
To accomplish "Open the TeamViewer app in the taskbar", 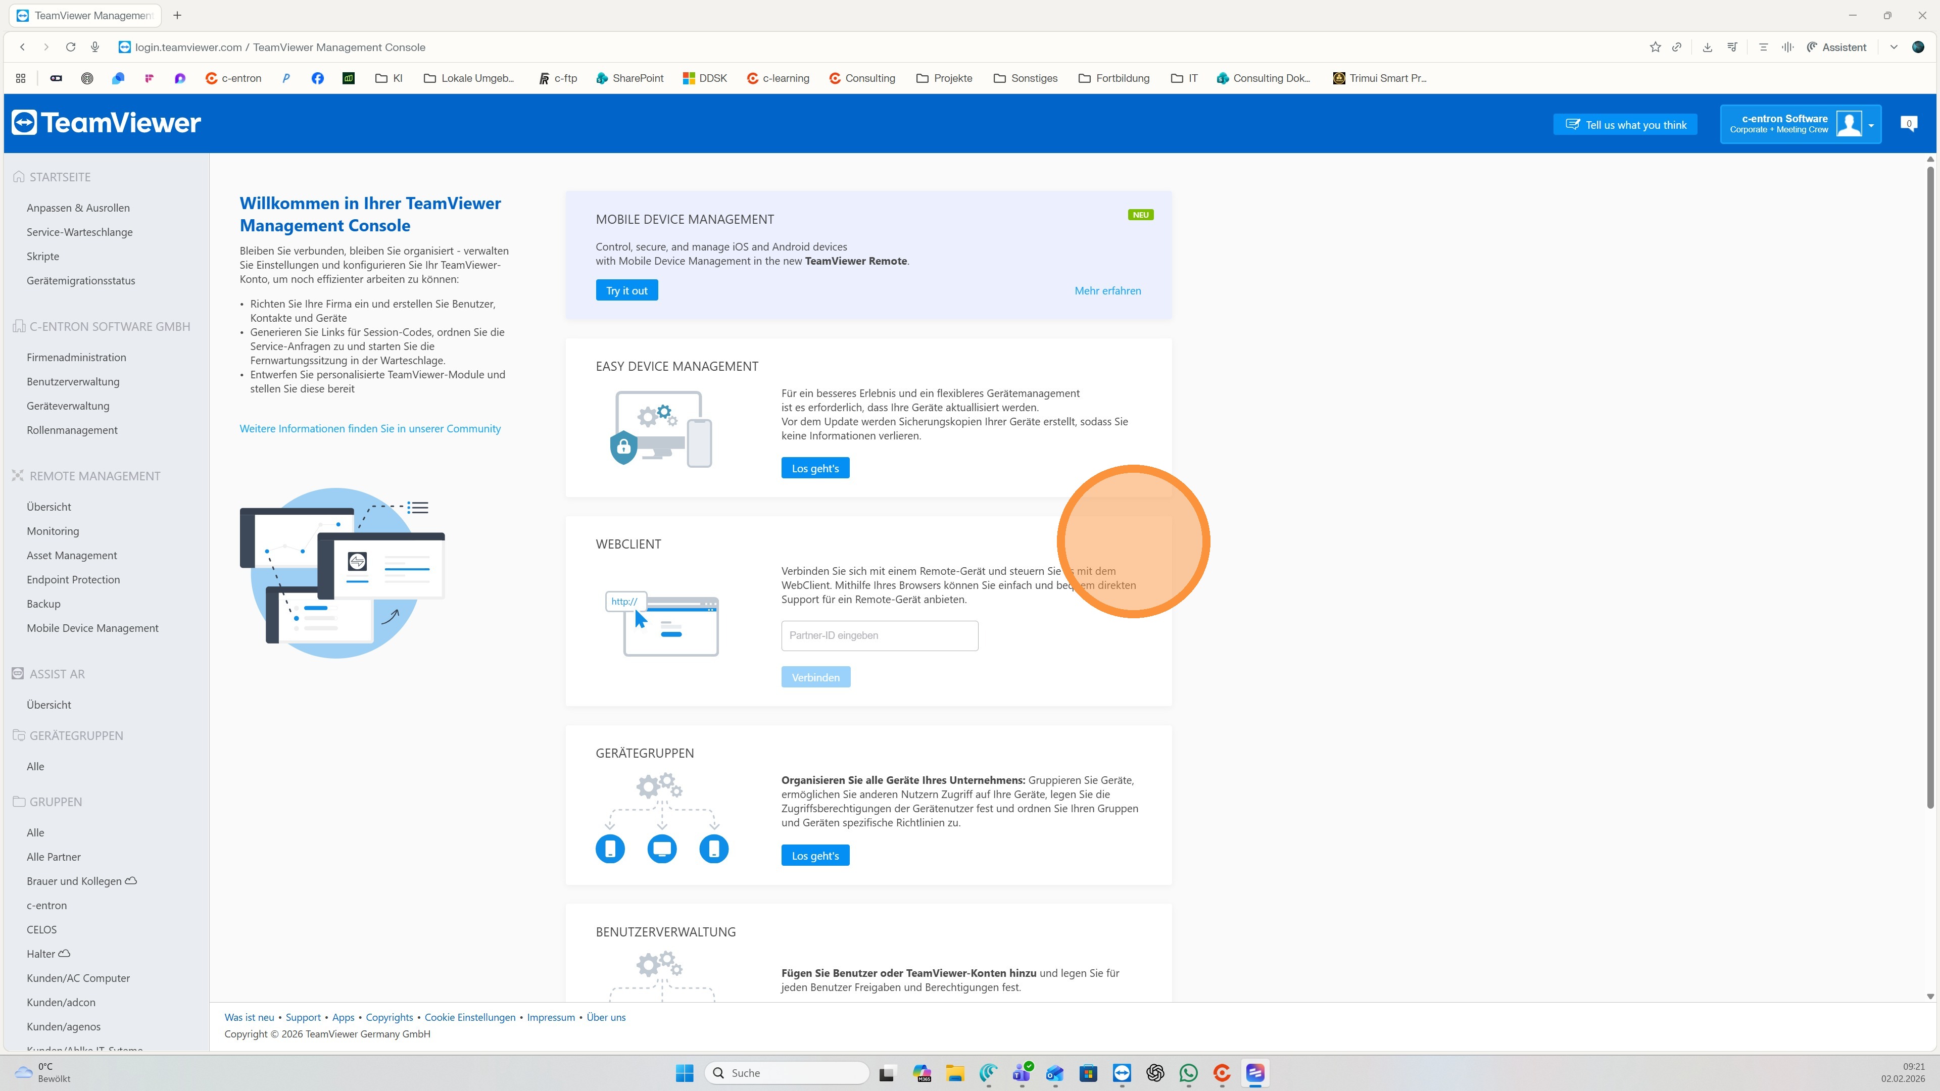I will point(1122,1073).
